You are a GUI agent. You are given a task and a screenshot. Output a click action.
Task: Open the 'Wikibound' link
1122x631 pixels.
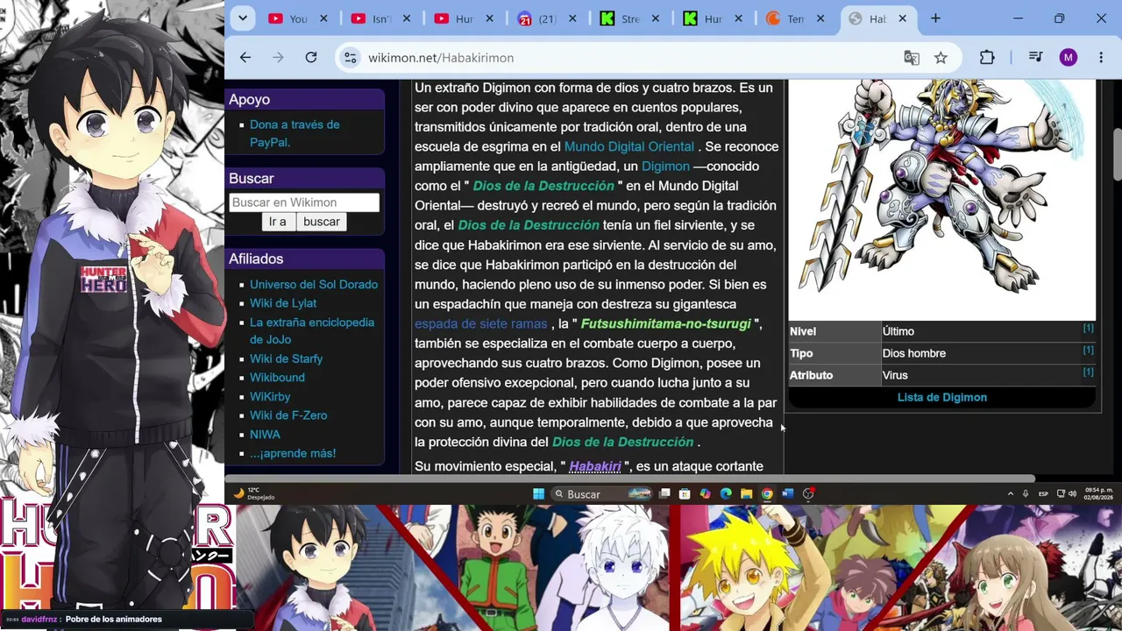pos(277,378)
